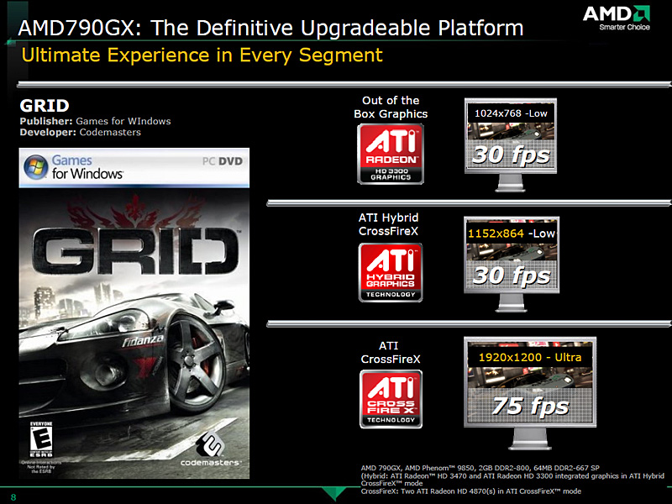Viewport: 672px width, 504px height.
Task: Click the 'CrossFireX: Two ATI Radeon HD 4870(s)' footnote
Action: point(471,491)
